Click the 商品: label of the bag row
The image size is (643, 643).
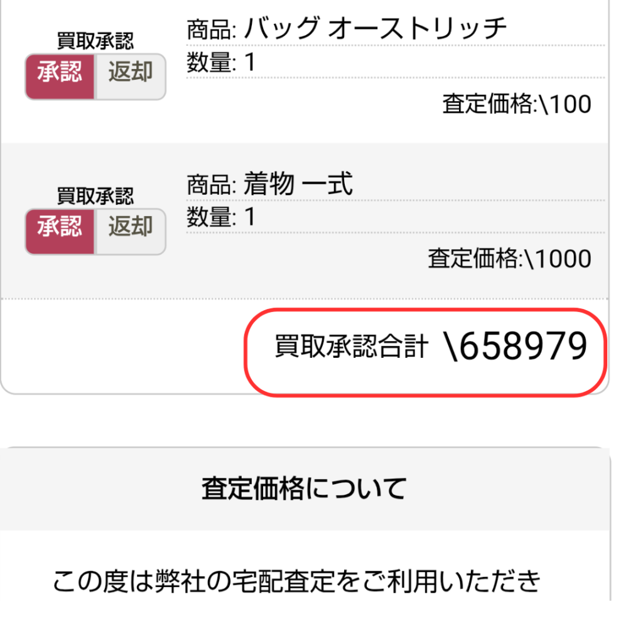pyautogui.click(x=212, y=30)
